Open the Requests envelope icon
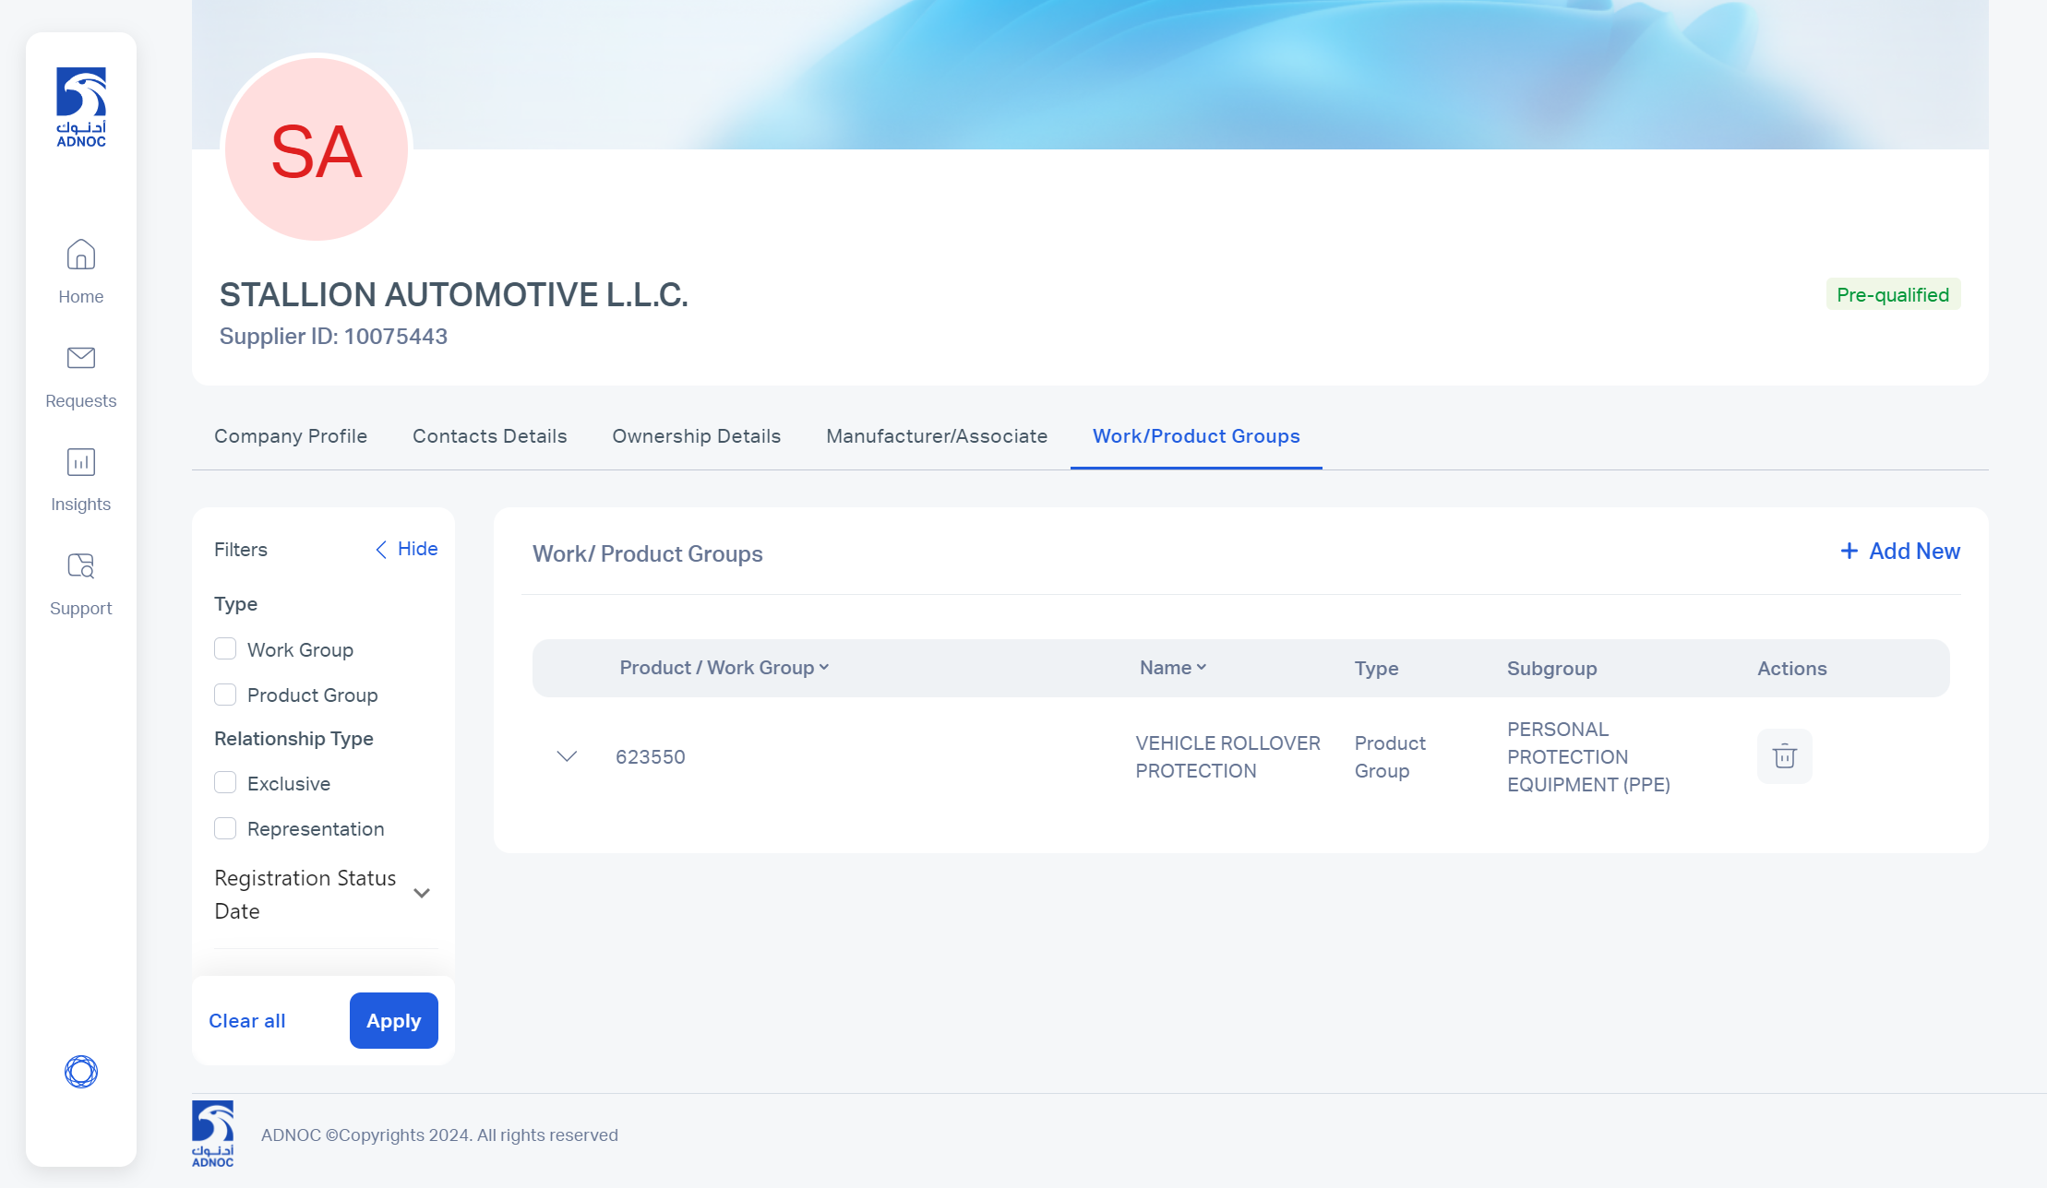This screenshot has height=1188, width=2047. coord(81,358)
